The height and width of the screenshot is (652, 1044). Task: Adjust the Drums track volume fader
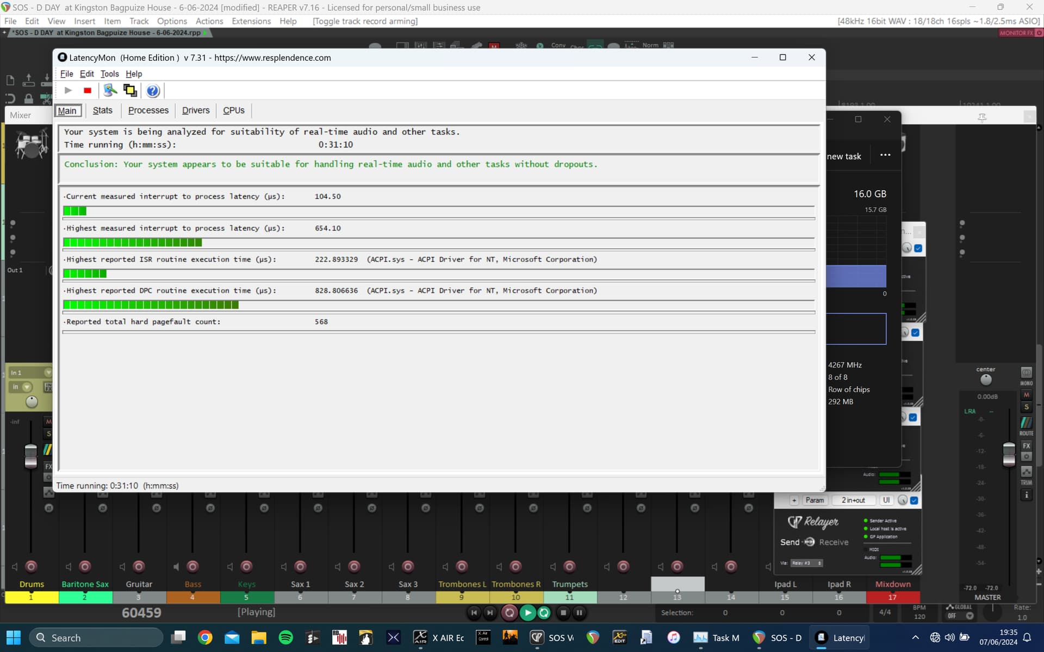31,455
